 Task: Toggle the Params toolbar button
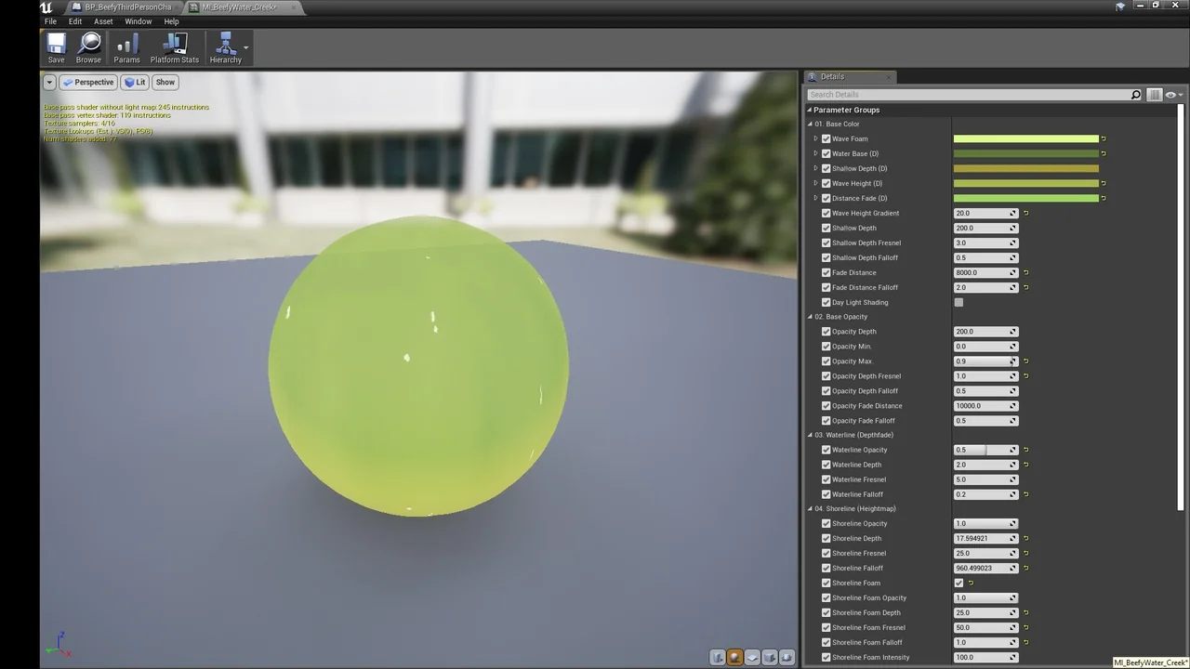coord(126,48)
